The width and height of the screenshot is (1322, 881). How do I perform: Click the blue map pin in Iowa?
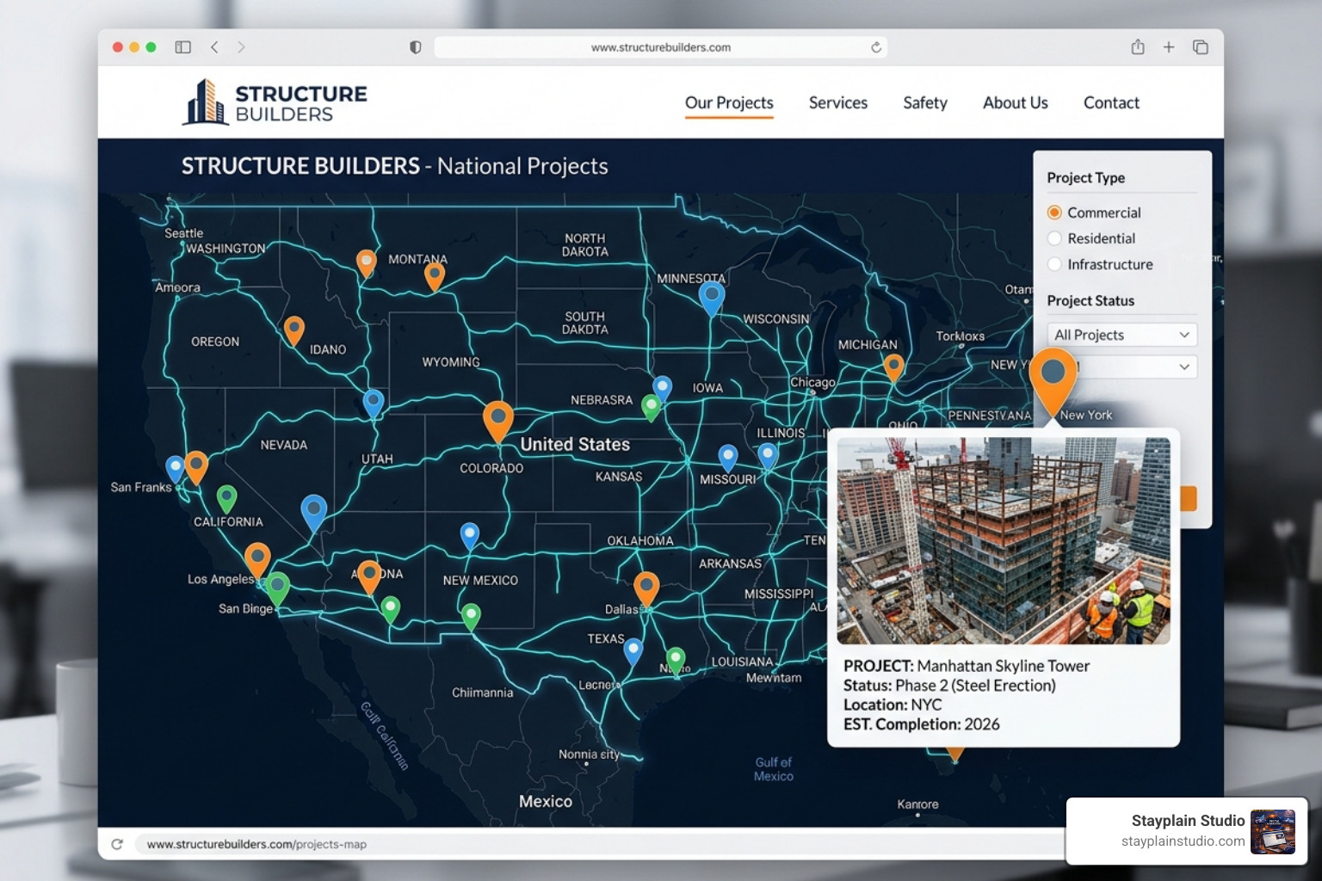pyautogui.click(x=662, y=389)
